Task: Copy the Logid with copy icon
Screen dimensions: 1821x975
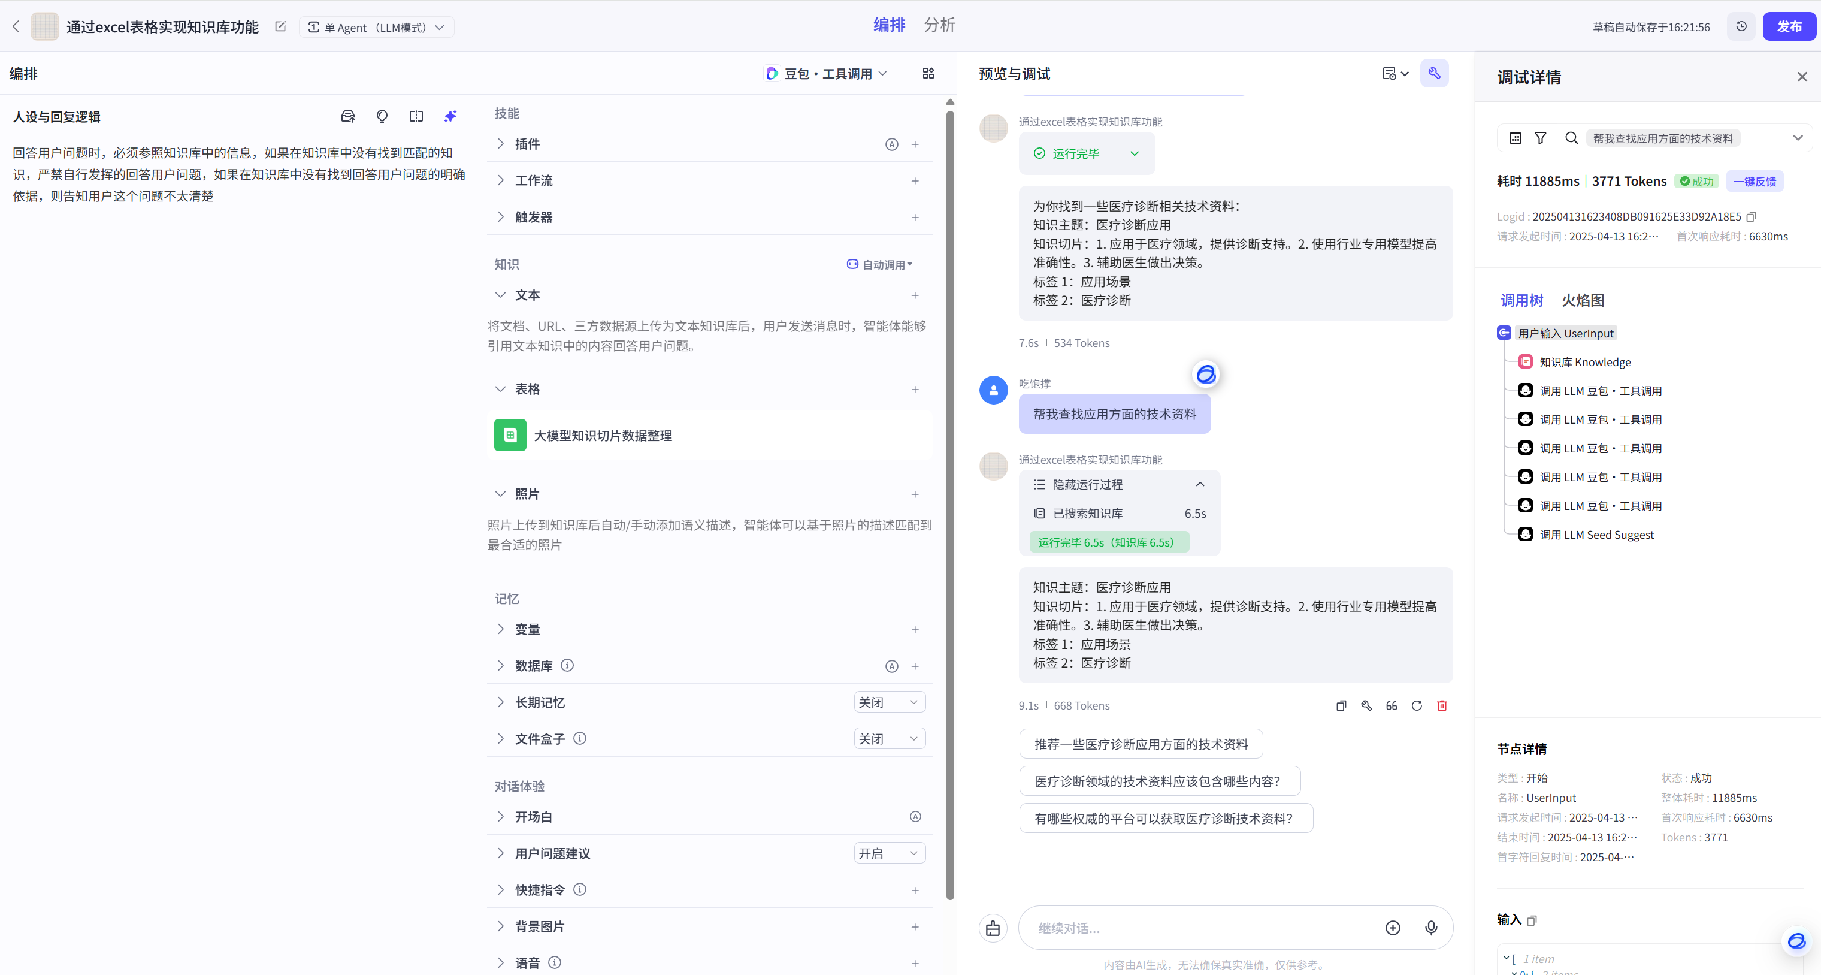Action: pos(1752,217)
